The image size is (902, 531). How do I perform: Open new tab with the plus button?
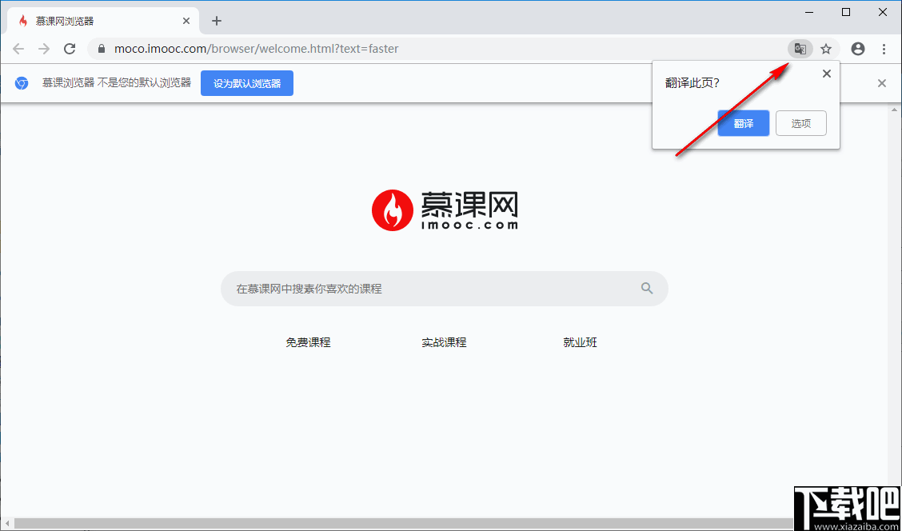[216, 20]
